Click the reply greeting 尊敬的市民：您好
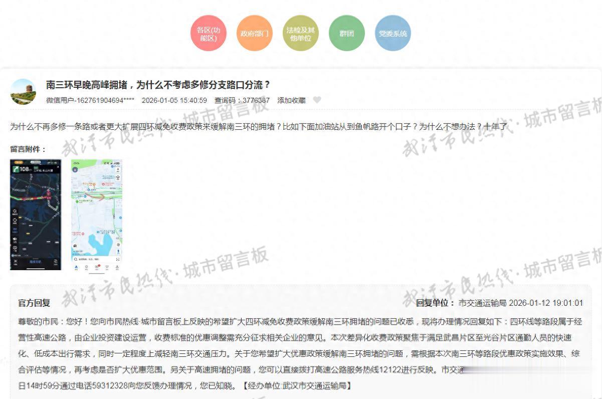Viewport: 602px width, 399px height. (53, 321)
